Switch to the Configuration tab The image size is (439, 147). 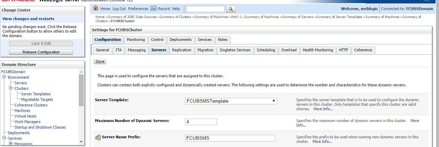pyautogui.click(x=108, y=40)
